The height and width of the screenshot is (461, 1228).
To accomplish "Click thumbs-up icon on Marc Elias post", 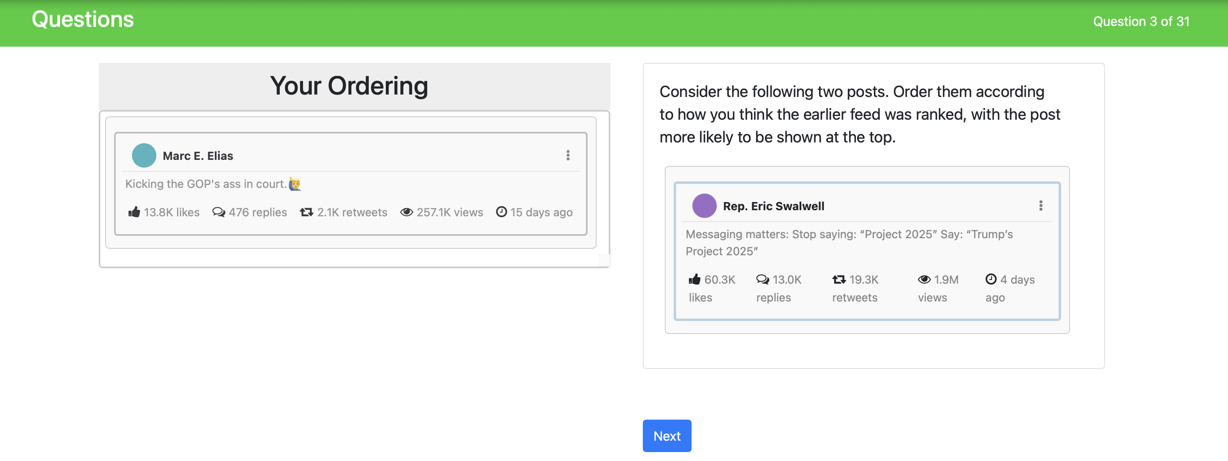I will pos(134,212).
